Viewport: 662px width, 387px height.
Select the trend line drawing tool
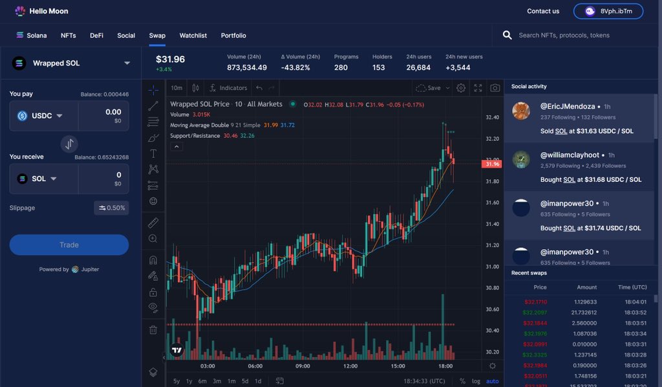(x=153, y=105)
